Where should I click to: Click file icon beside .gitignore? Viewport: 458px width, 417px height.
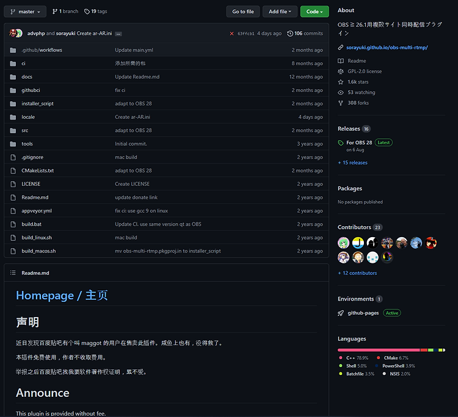13,157
